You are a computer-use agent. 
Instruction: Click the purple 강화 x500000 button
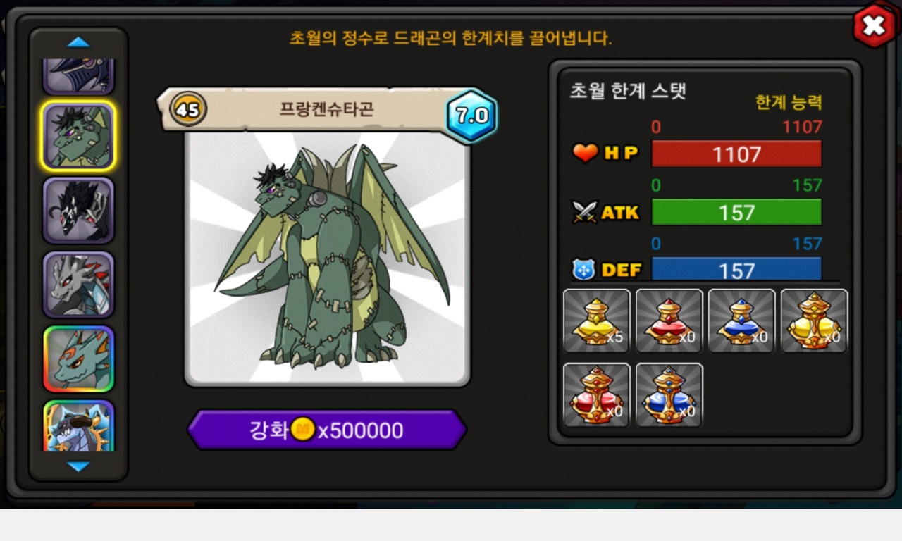[x=327, y=430]
